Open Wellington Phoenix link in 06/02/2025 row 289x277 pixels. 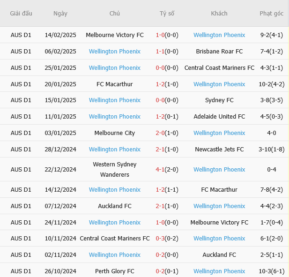click(115, 52)
